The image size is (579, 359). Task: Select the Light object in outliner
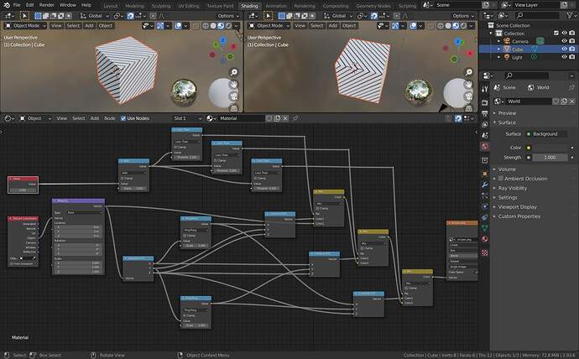517,57
